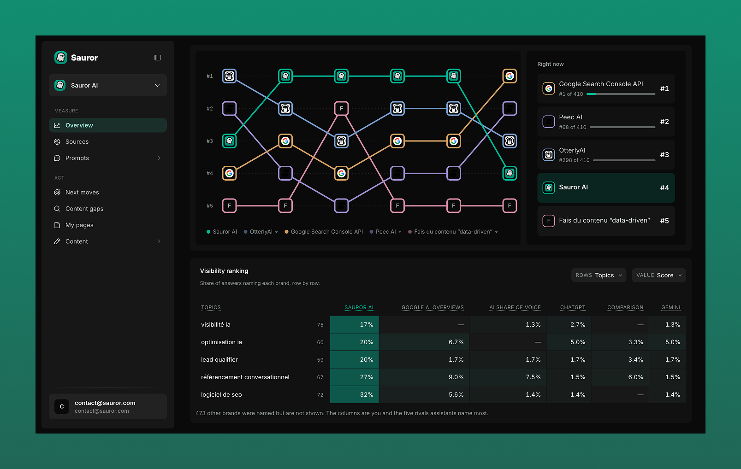Go to Sources in the sidebar
This screenshot has width=741, height=469.
[x=108, y=141]
